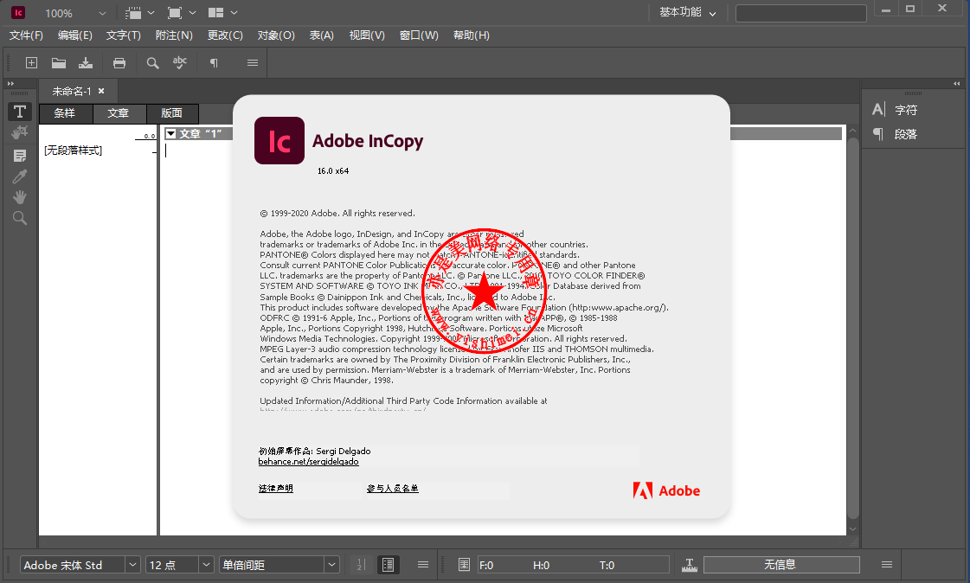Open the 文字(T) menu
970x583 pixels.
click(124, 35)
